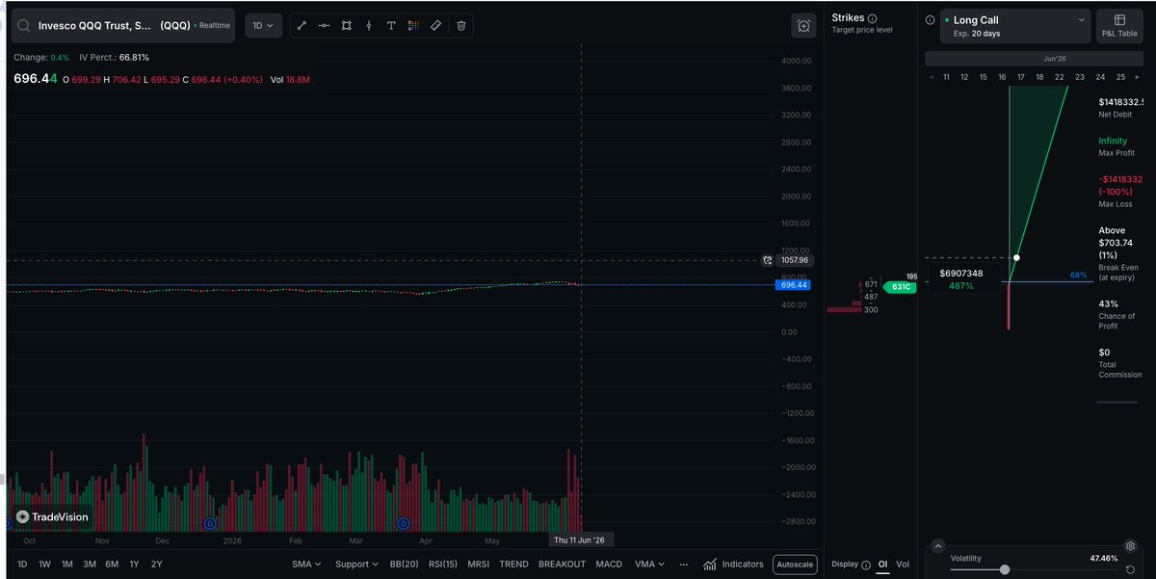Toggle the TREND indicator

click(513, 565)
